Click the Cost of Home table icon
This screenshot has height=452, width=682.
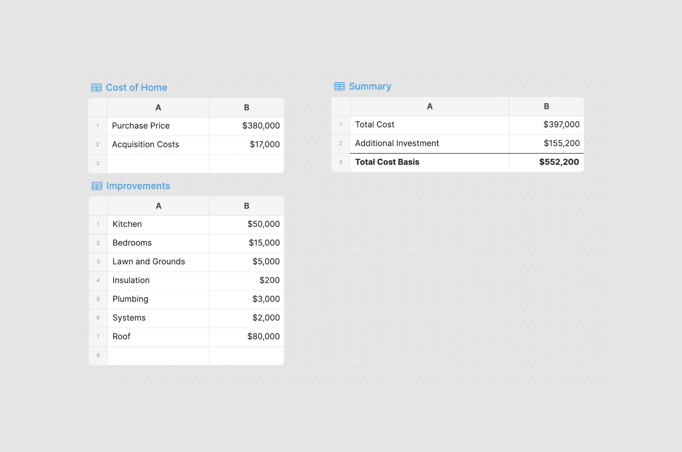[96, 88]
